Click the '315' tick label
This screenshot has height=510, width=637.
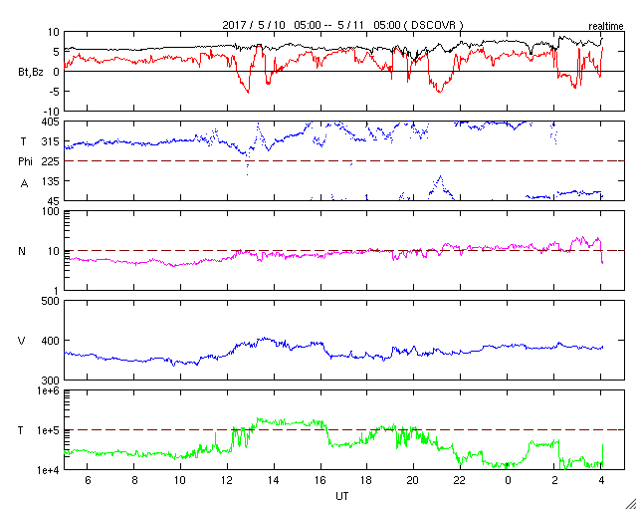[x=52, y=141]
